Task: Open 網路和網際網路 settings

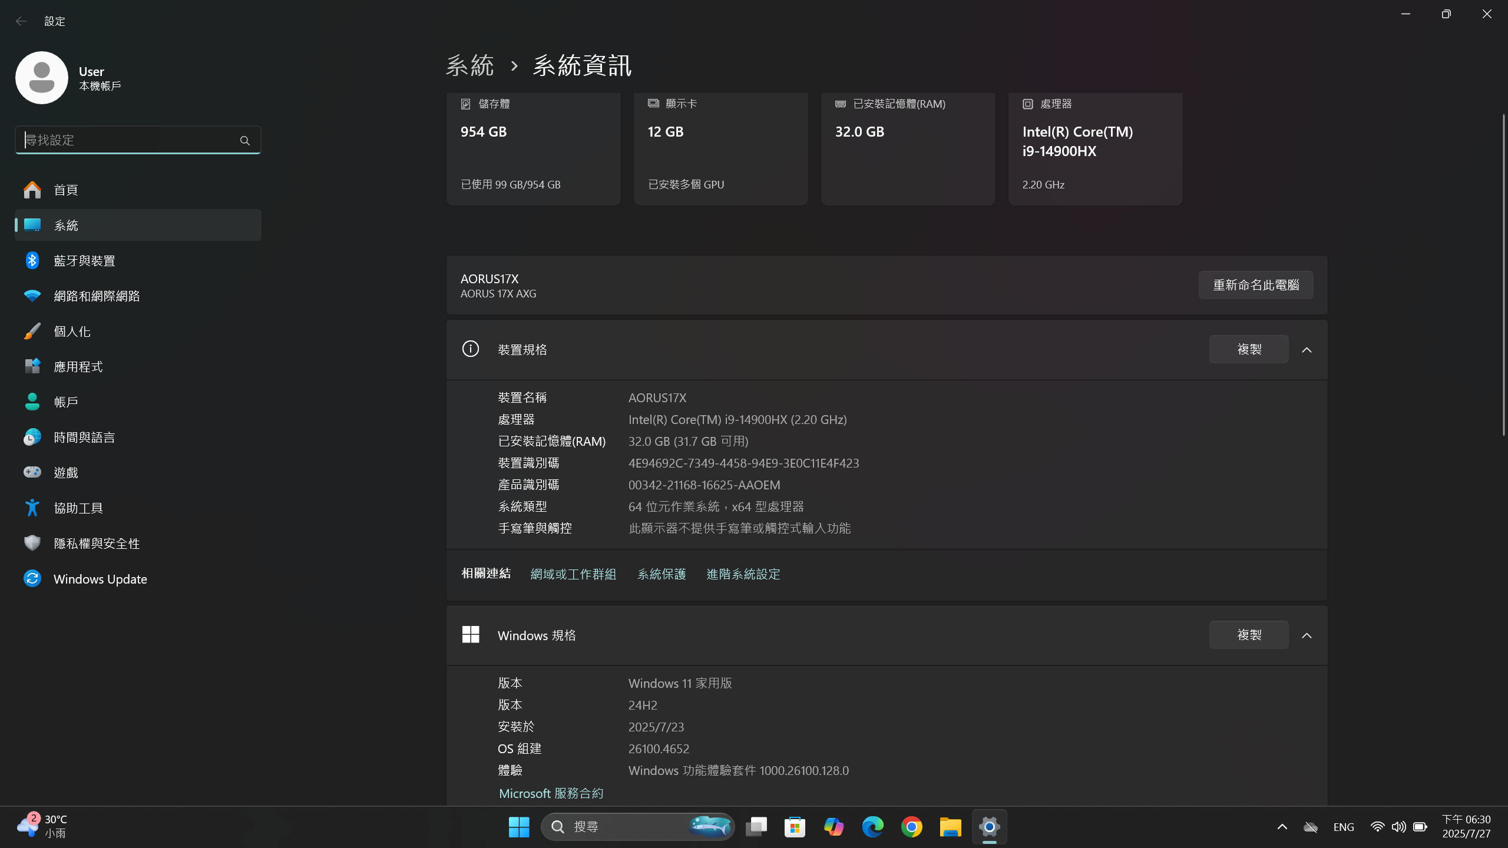Action: point(138,296)
